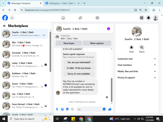The width and height of the screenshot is (163, 122).
Task: Open Mia 2-Bed, 1-Bath chat
Action: point(24,44)
